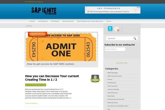Open the Downloads menu item
The height and width of the screenshot is (110, 165).
55,21
